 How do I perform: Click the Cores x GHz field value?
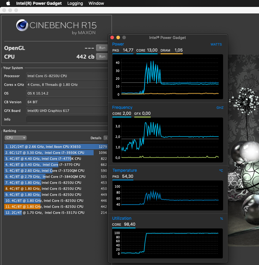(x=67, y=85)
